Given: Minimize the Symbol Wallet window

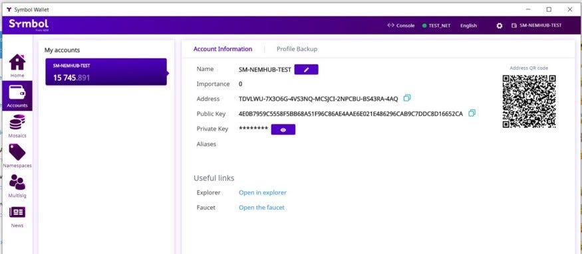Looking at the screenshot, I should tap(528, 10).
